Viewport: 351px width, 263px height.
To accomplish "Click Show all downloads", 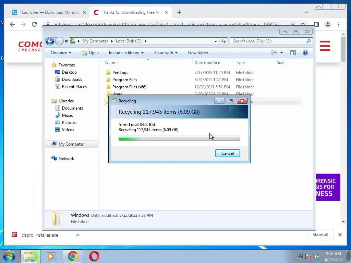I will [320, 235].
